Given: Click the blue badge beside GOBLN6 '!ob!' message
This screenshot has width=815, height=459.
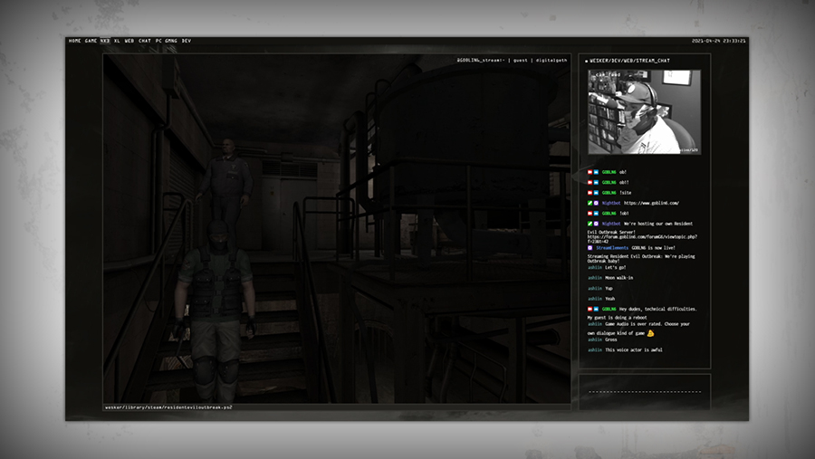Looking at the screenshot, I should click(596, 214).
